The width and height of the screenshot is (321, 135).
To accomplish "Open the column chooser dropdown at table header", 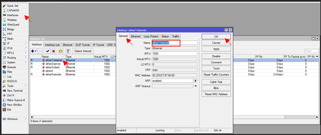I will pos(317,57).
